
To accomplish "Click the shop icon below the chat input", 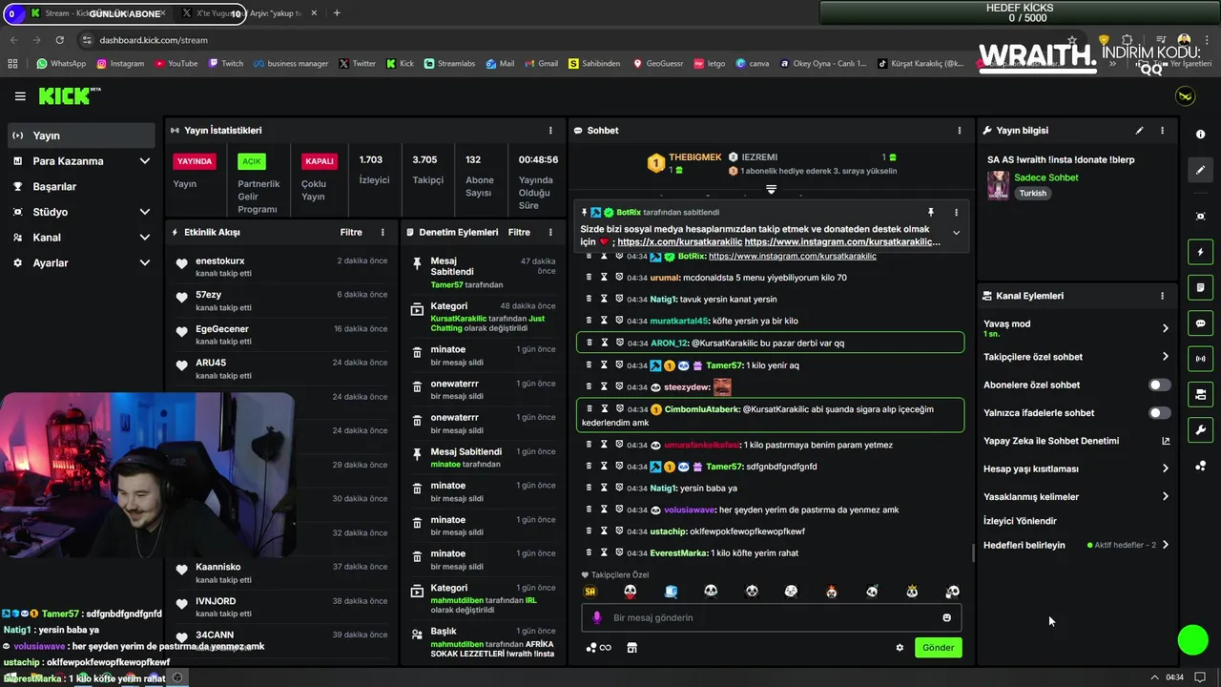I will coord(631,648).
